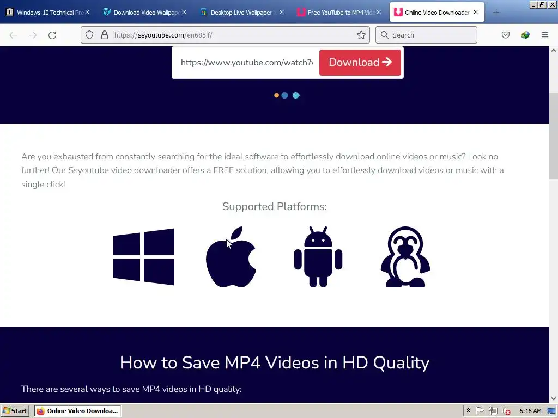This screenshot has height=418, width=558.
Task: Click the Android robot logo
Action: point(318,257)
